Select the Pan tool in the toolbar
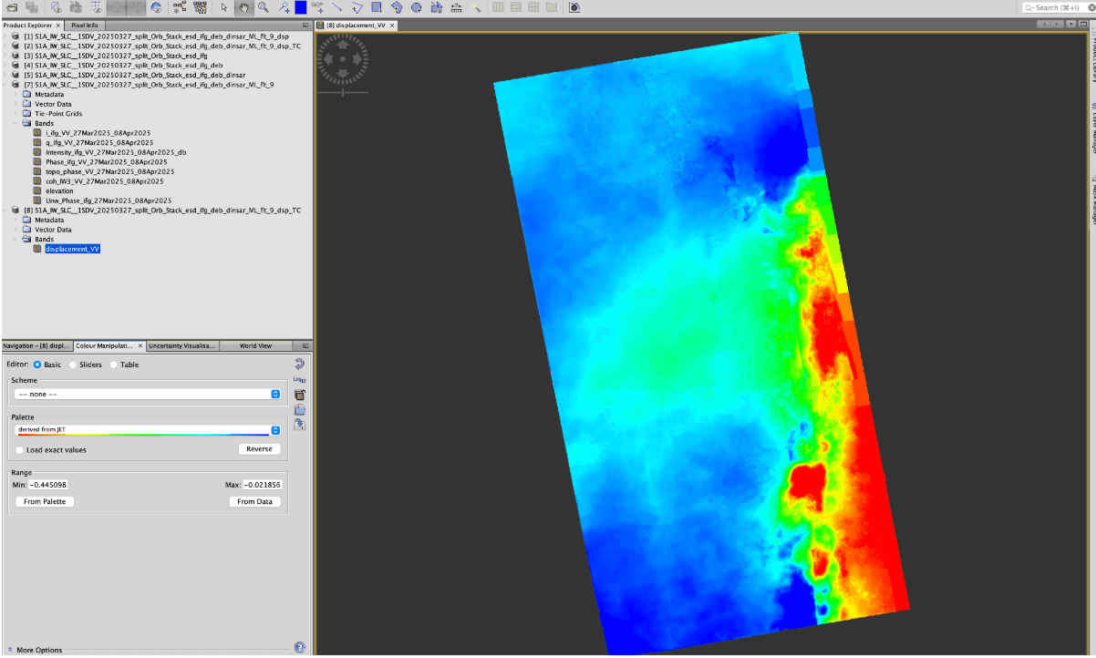Image resolution: width=1096 pixels, height=658 pixels. pos(243,6)
